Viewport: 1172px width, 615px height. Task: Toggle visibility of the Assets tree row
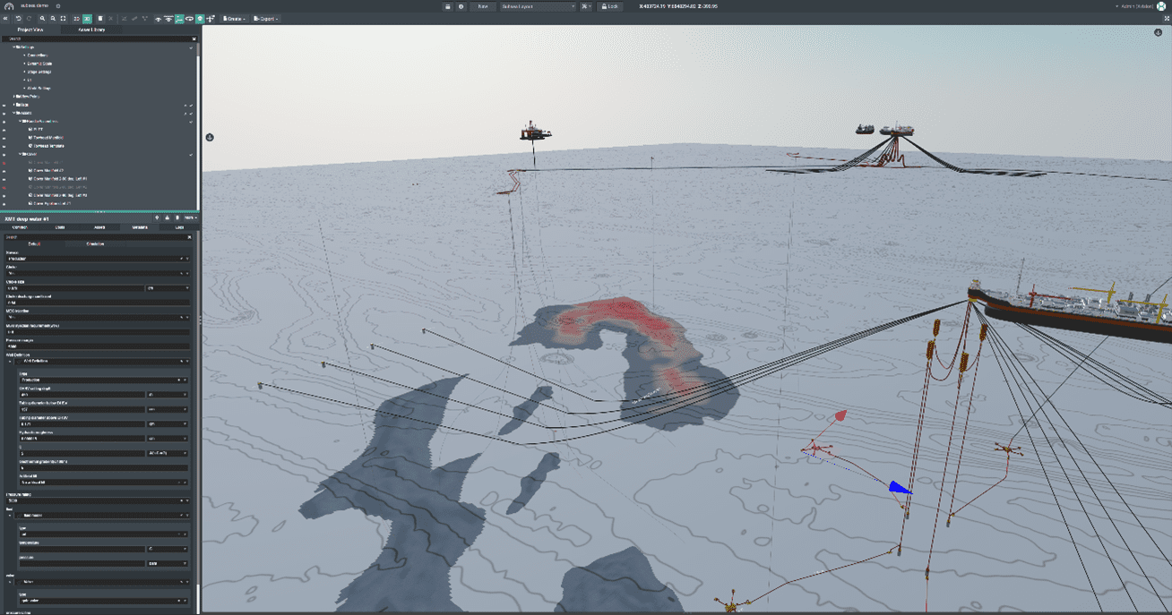[4, 114]
